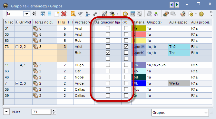Click the blue right navigation arrow in title bar

click(177, 5)
